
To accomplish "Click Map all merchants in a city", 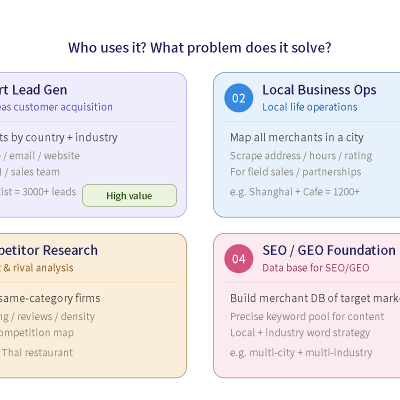I will tap(296, 137).
